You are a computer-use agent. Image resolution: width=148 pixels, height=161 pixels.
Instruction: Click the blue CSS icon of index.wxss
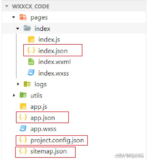click(x=31, y=73)
